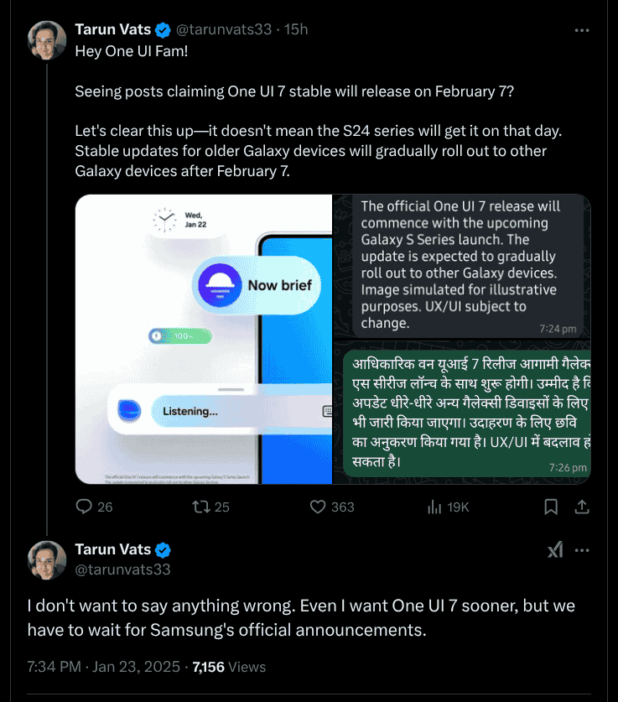Like the tweet with the heart icon
This screenshot has height=702, width=618.
tap(318, 507)
